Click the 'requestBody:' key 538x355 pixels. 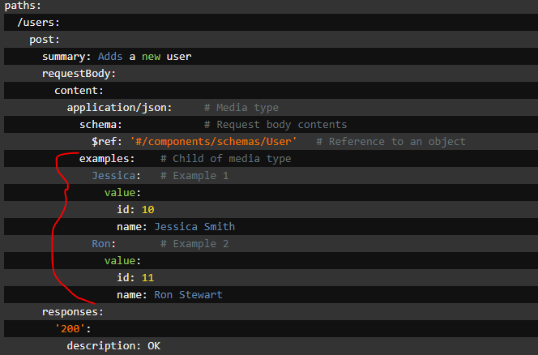79,74
